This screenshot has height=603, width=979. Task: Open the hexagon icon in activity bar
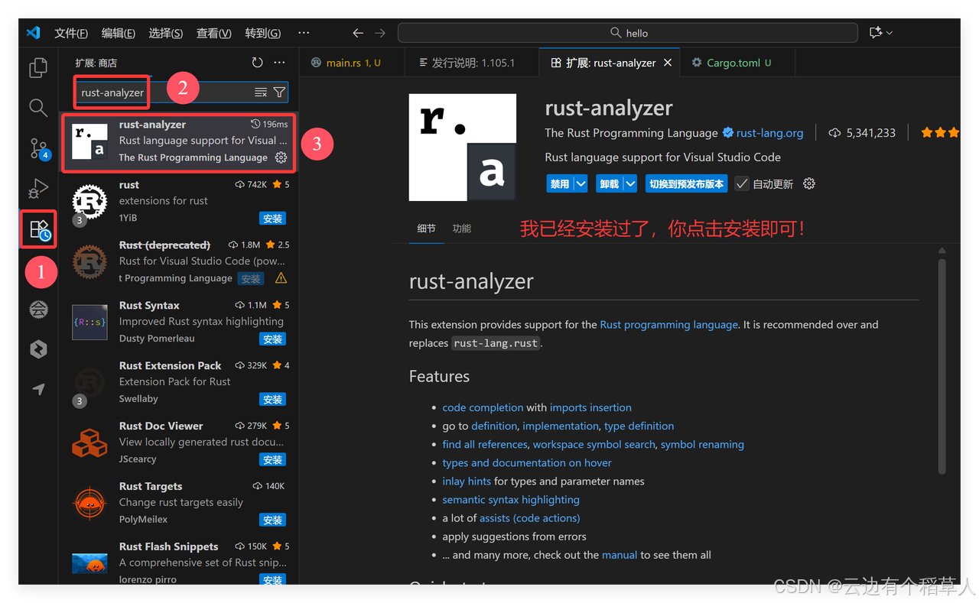(38, 349)
